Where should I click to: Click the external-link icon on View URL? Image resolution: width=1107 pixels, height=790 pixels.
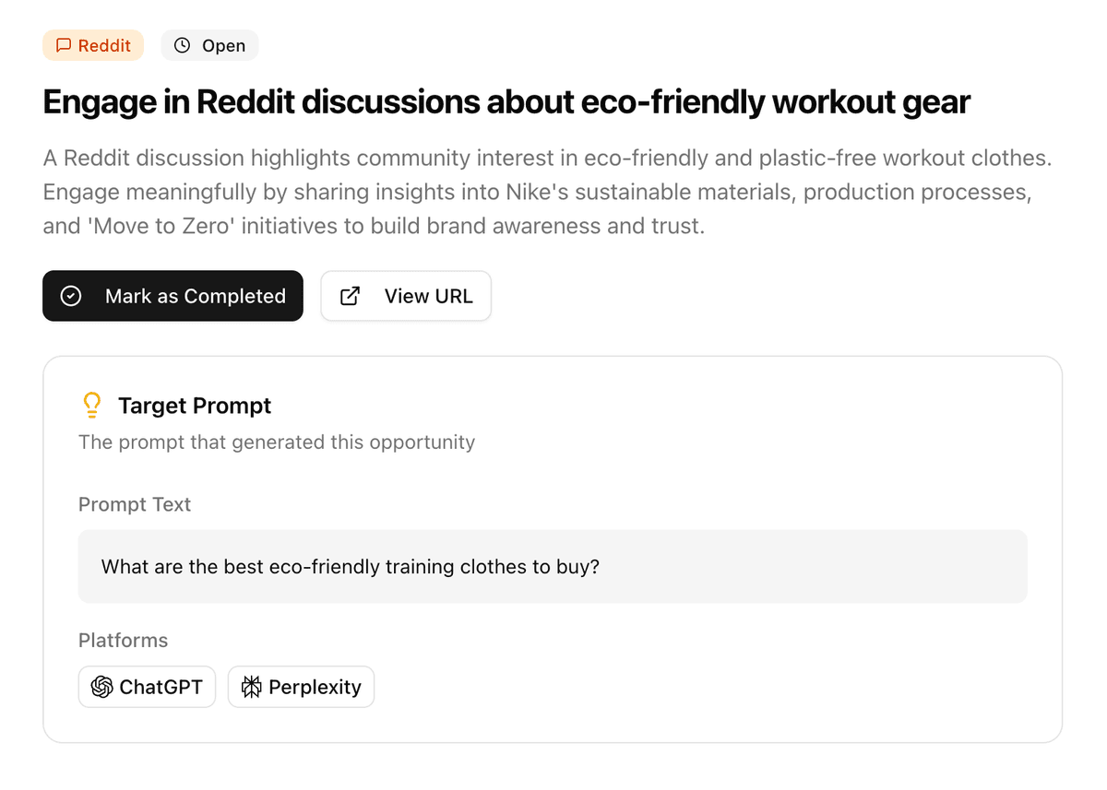click(350, 296)
